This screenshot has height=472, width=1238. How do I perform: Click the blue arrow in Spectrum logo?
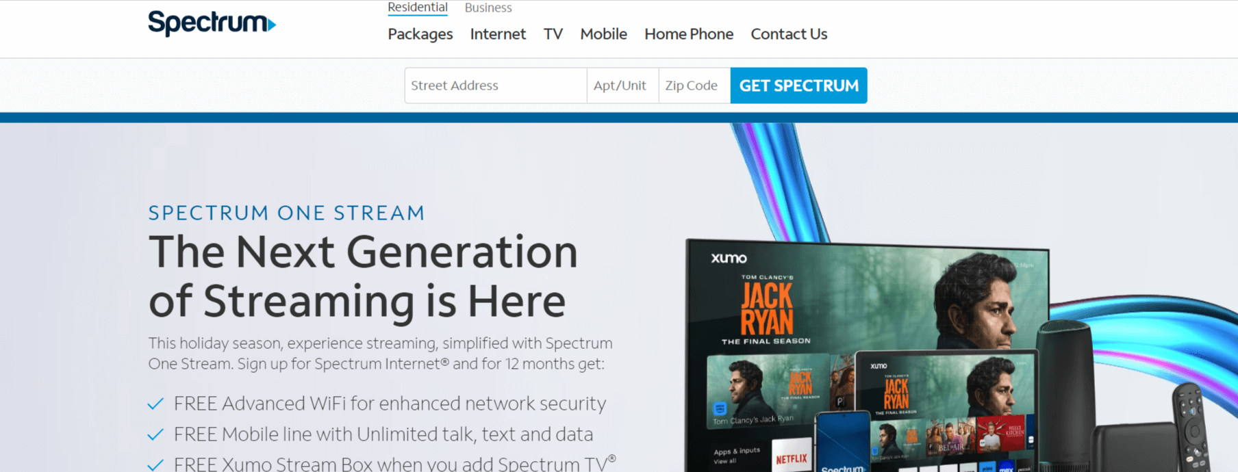click(271, 25)
